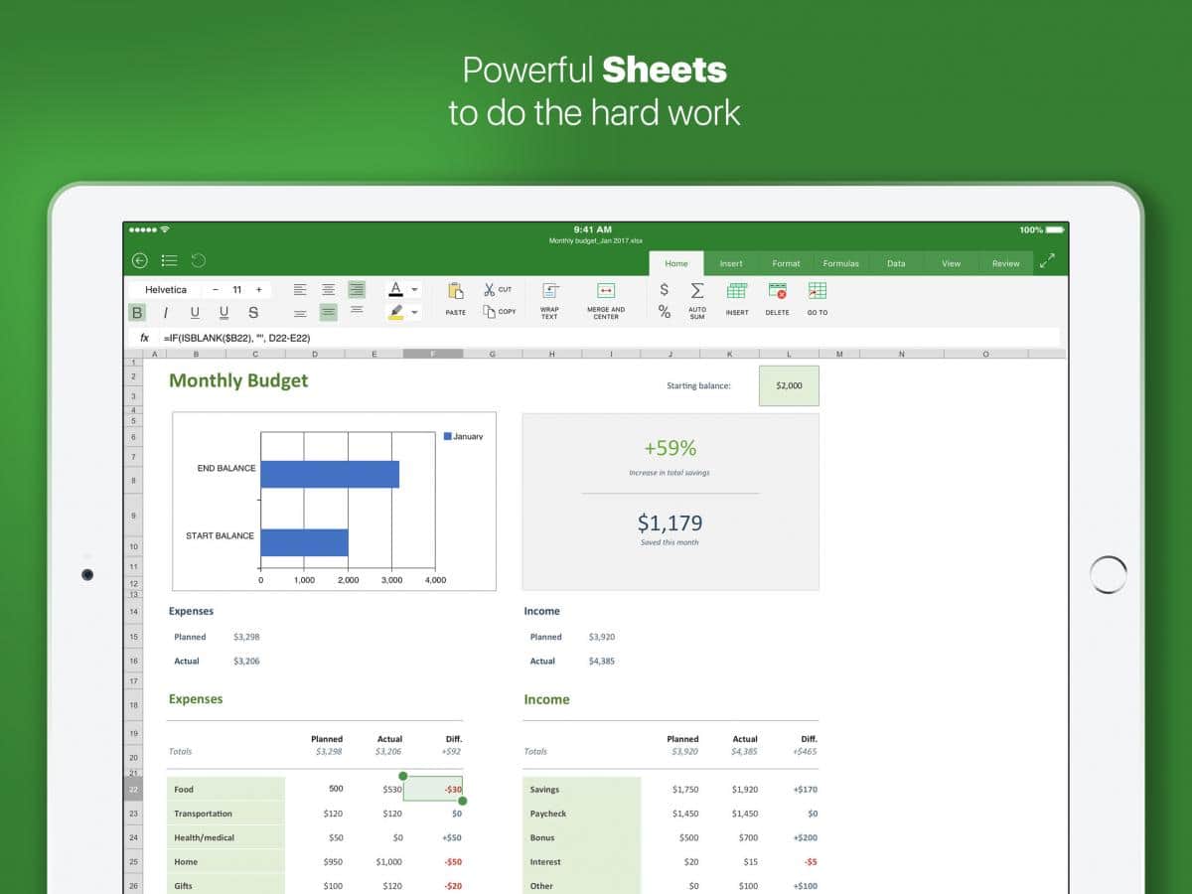Open the Insert tab
This screenshot has width=1192, height=894.
coord(731,263)
